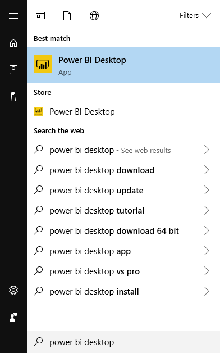The image size is (220, 353).
Task: Expand arrow for 'See web results' row
Action: coord(207,150)
